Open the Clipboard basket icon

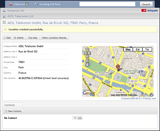pyautogui.click(x=11, y=4)
